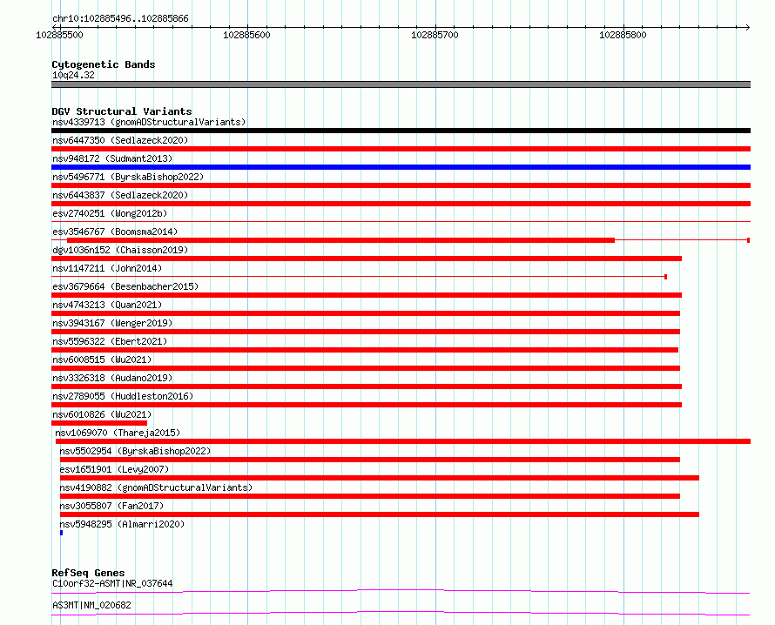Select the DGV Structural Variants track title
The image size is (775, 625).
tap(122, 111)
